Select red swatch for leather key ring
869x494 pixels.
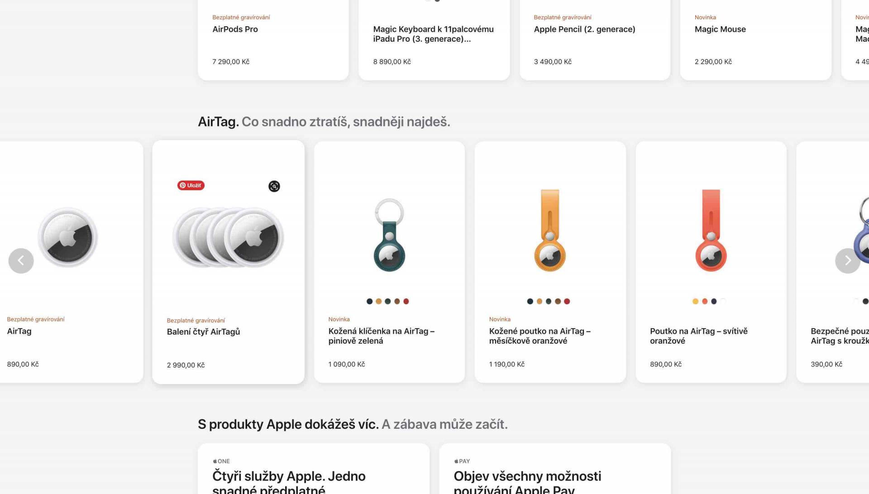tap(406, 302)
